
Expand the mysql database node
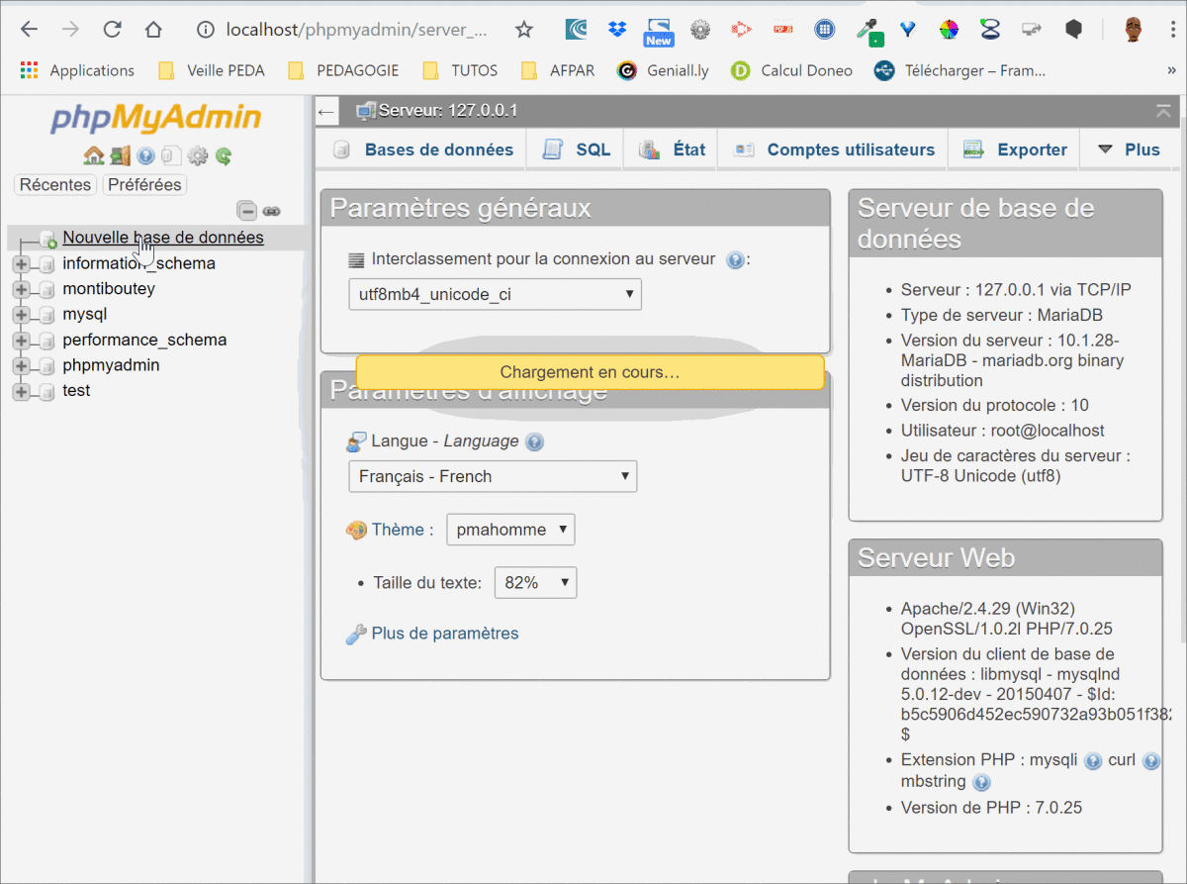pyautogui.click(x=21, y=315)
